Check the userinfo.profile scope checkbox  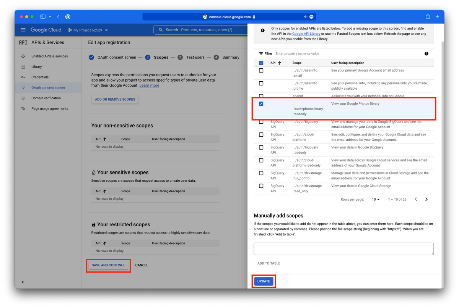coord(261,83)
